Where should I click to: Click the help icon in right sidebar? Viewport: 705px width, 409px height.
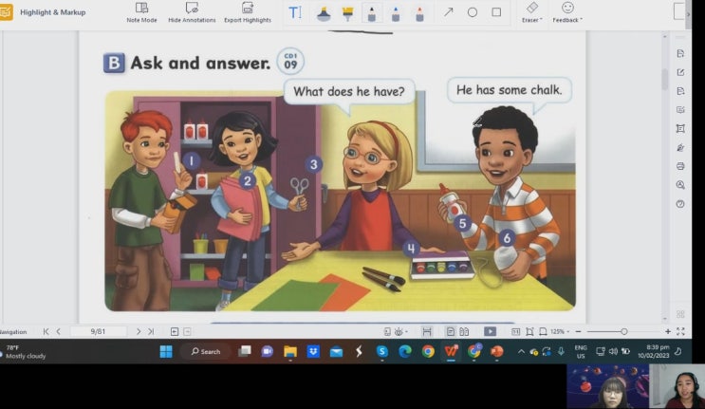tap(680, 204)
